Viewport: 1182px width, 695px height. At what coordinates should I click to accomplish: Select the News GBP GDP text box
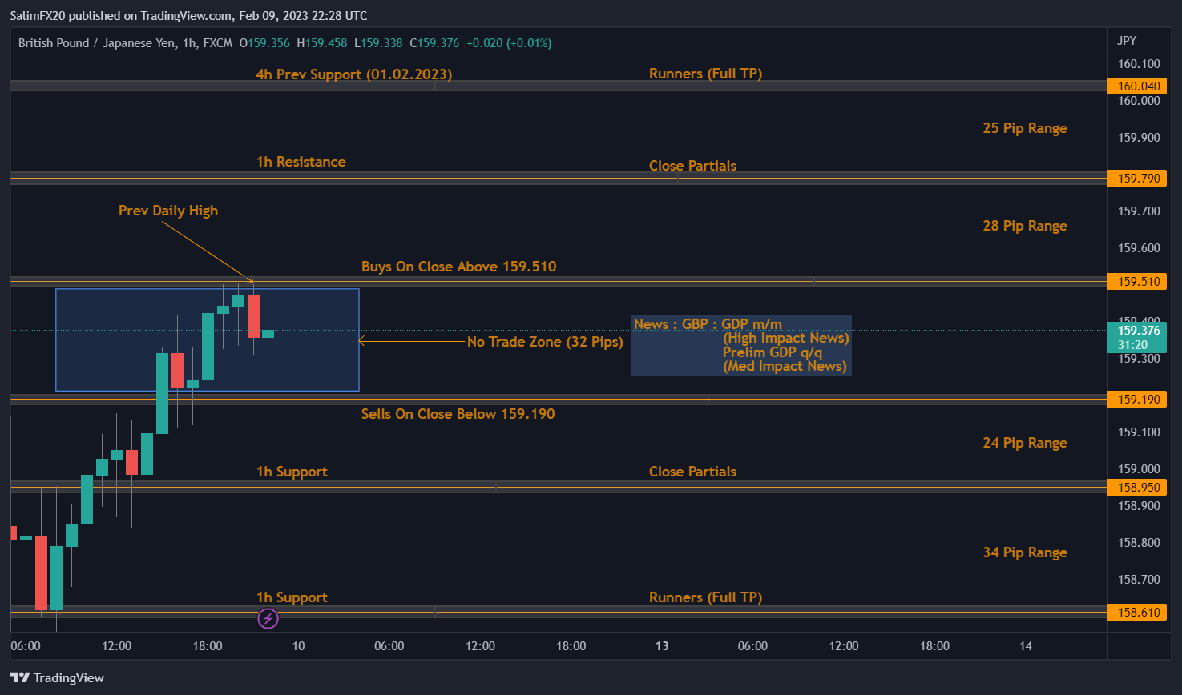click(x=741, y=345)
